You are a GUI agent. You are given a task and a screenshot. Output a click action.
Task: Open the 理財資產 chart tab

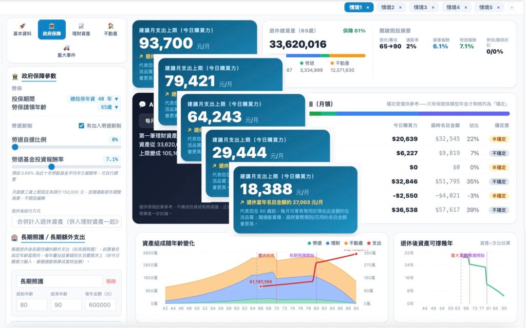(81, 29)
